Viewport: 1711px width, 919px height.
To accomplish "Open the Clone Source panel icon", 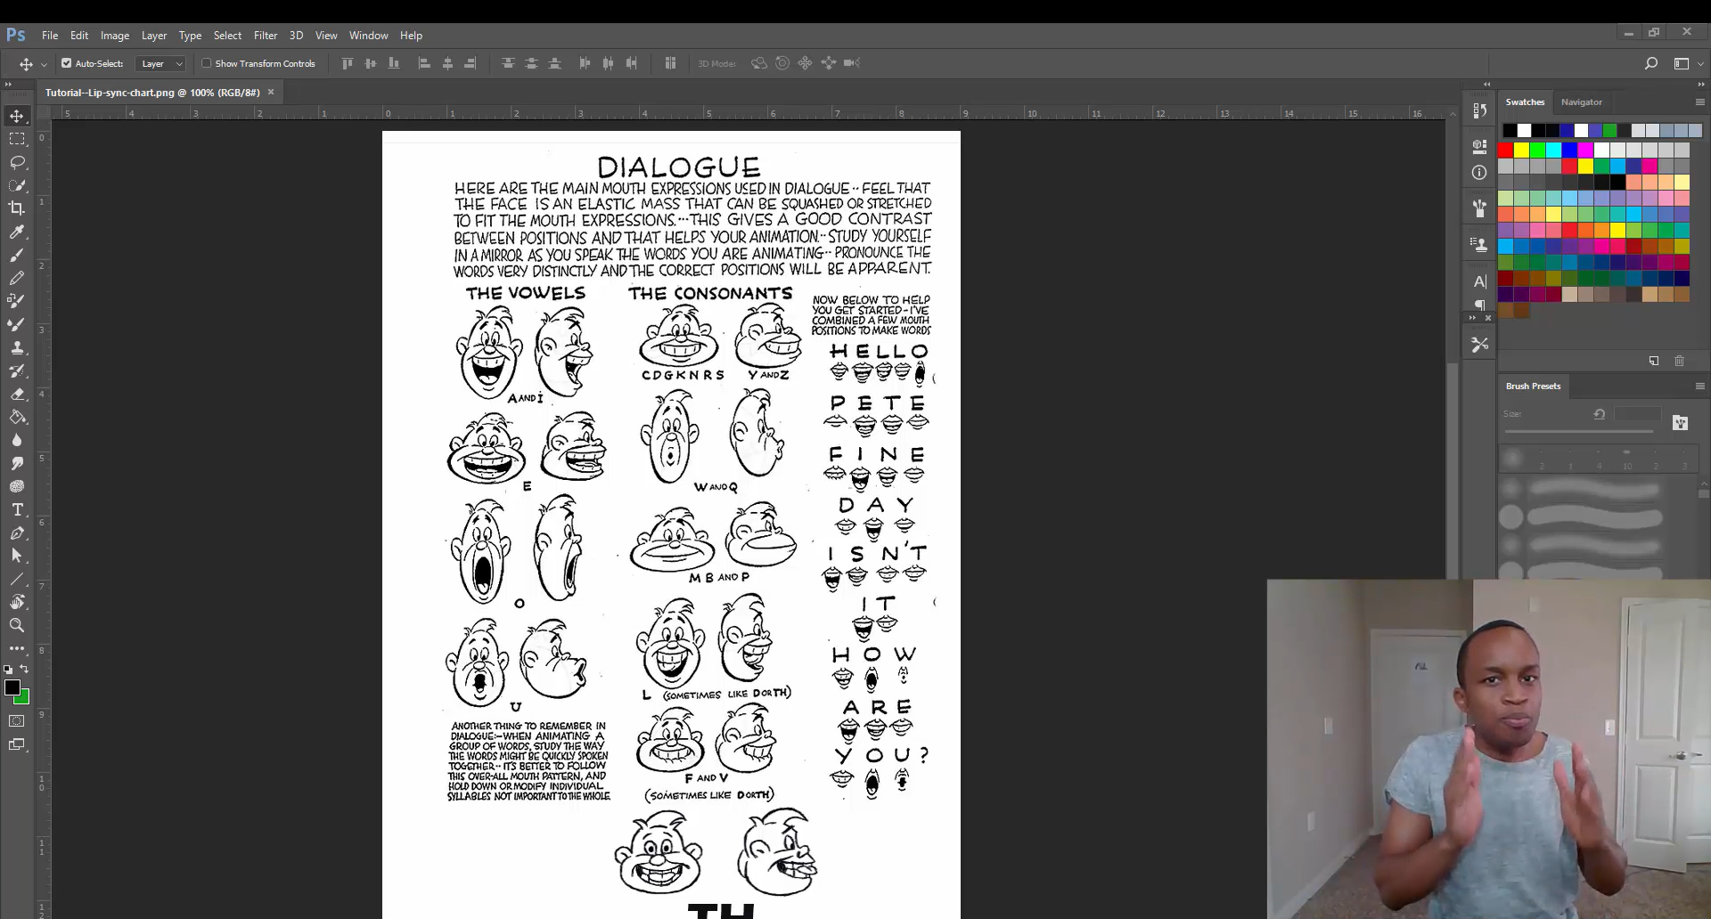I will (x=1480, y=244).
